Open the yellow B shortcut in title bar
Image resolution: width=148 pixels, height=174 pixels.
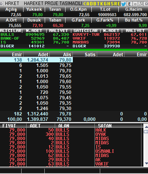95,3
